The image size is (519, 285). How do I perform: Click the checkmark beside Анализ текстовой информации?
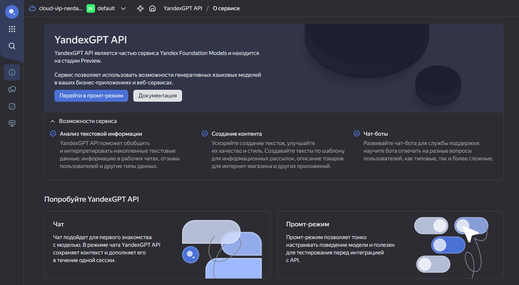53,134
